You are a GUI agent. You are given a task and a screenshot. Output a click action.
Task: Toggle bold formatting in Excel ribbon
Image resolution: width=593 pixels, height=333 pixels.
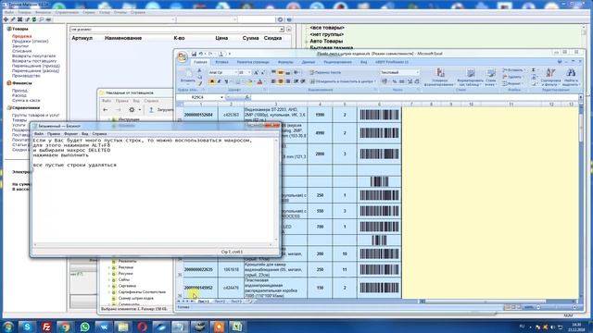[212, 81]
